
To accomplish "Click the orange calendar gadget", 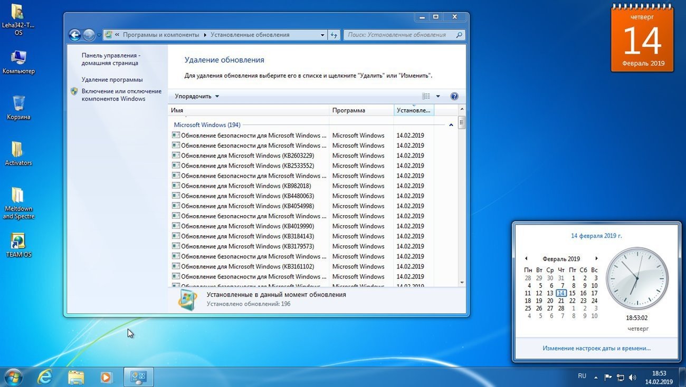I will pos(643,39).
